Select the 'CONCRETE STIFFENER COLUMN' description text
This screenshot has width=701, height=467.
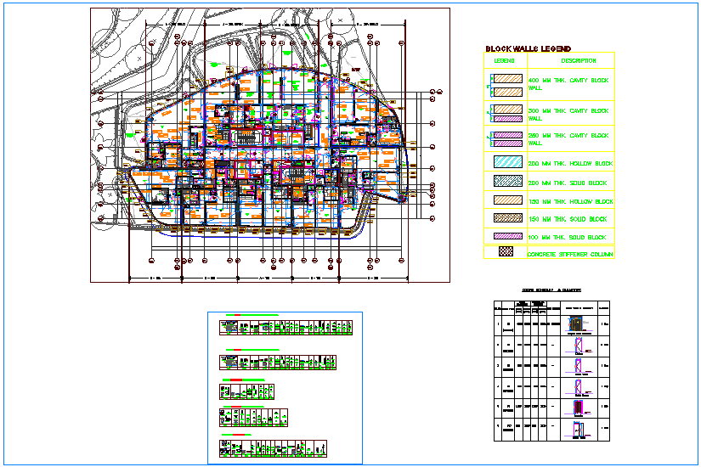tap(570, 254)
